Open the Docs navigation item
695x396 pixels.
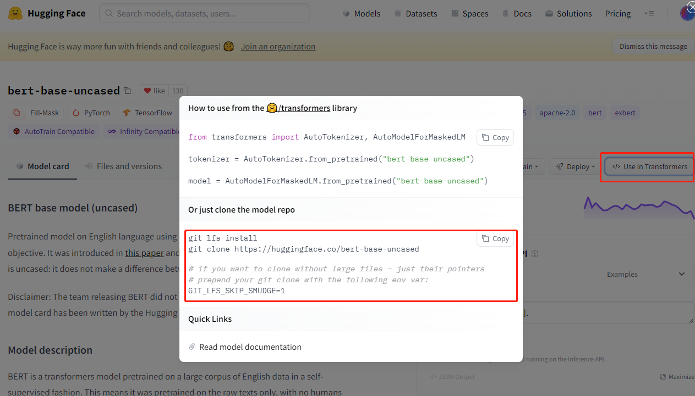point(517,13)
